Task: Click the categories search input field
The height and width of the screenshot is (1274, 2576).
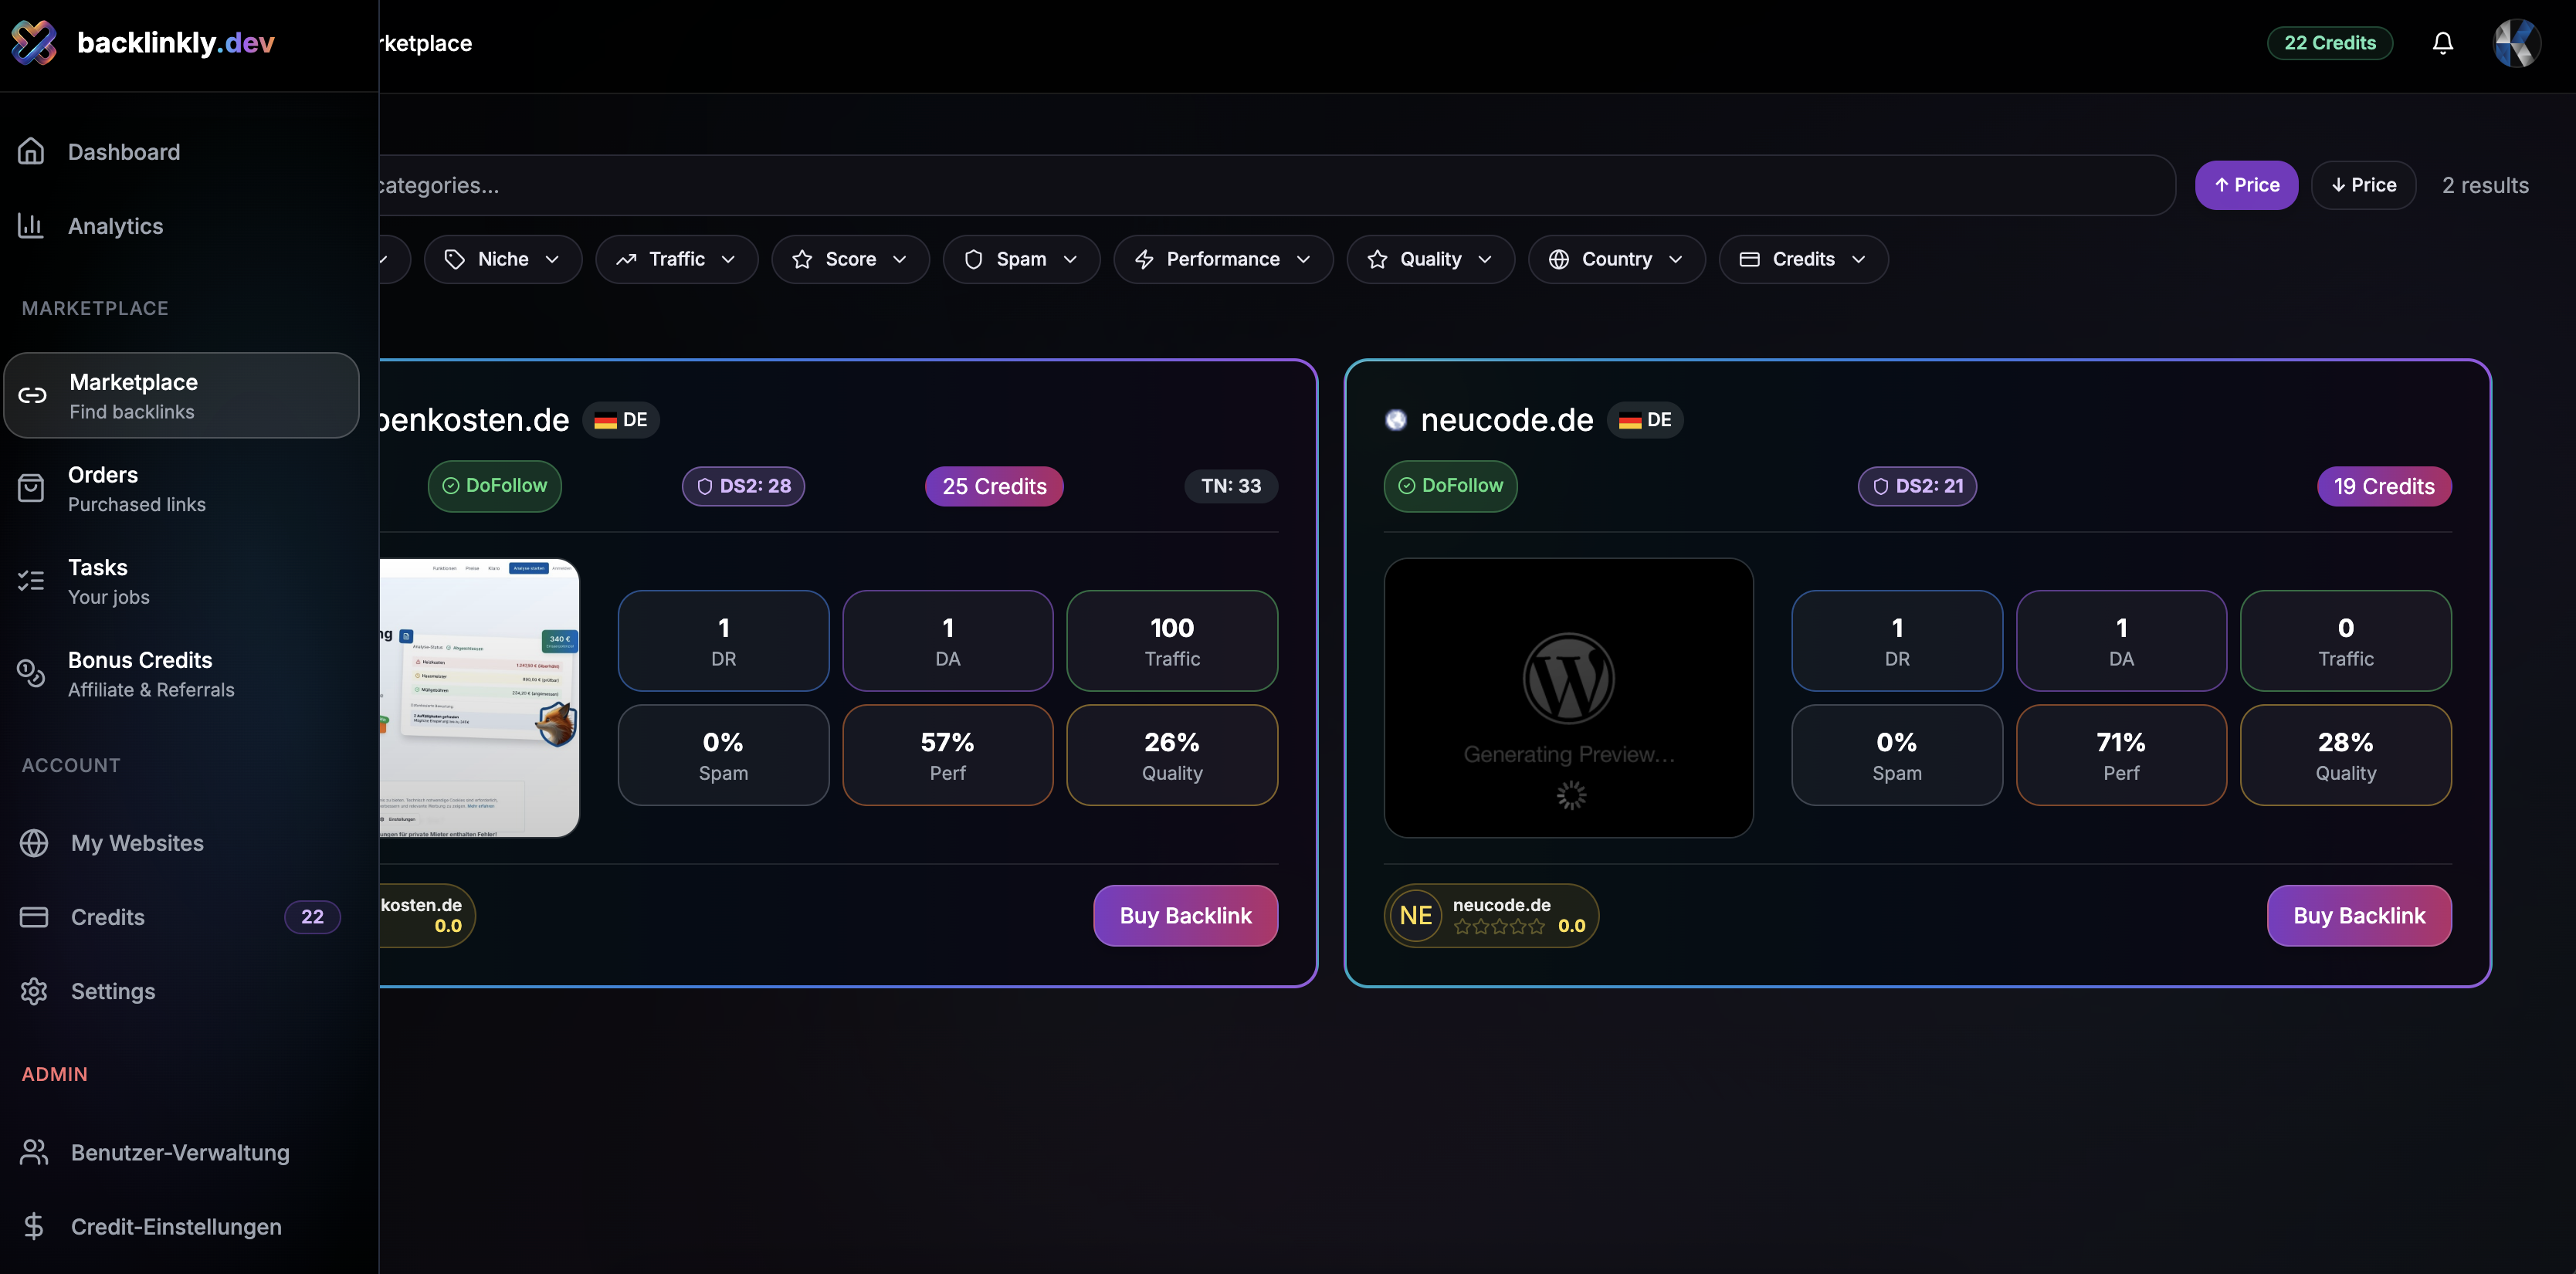Action: (x=1200, y=185)
